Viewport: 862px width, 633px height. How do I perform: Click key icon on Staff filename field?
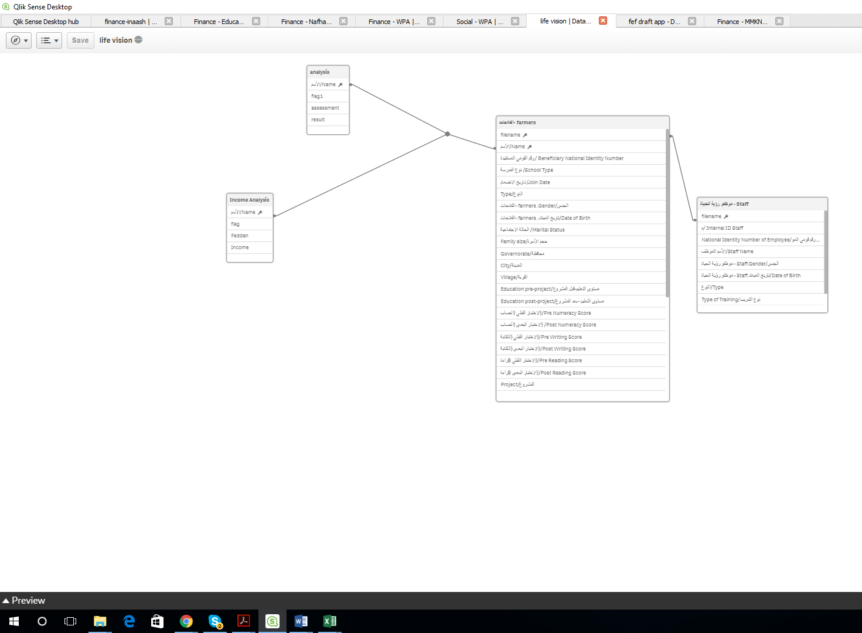(726, 216)
